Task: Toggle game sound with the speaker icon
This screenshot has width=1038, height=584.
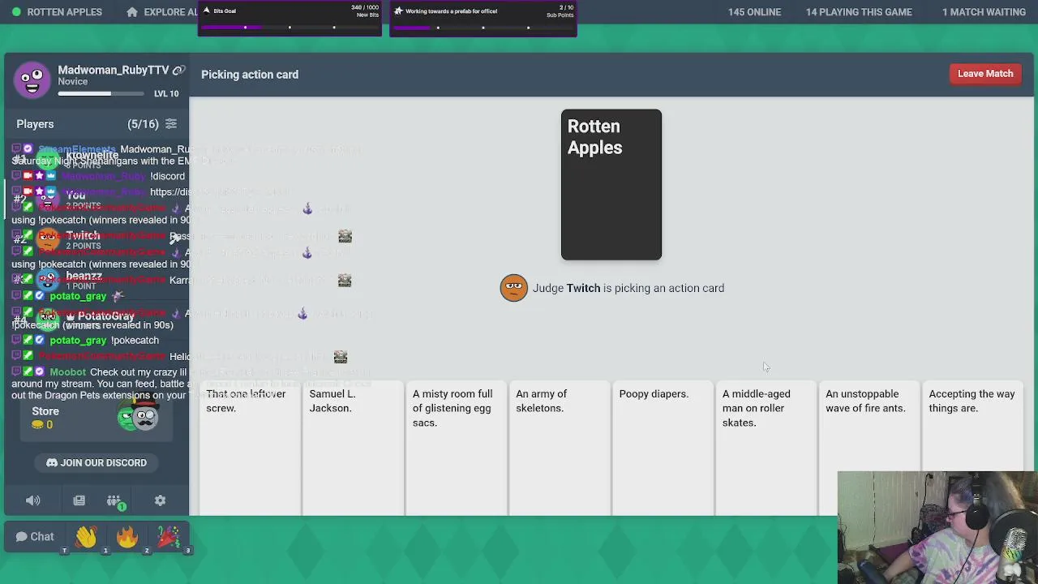Action: click(x=33, y=500)
